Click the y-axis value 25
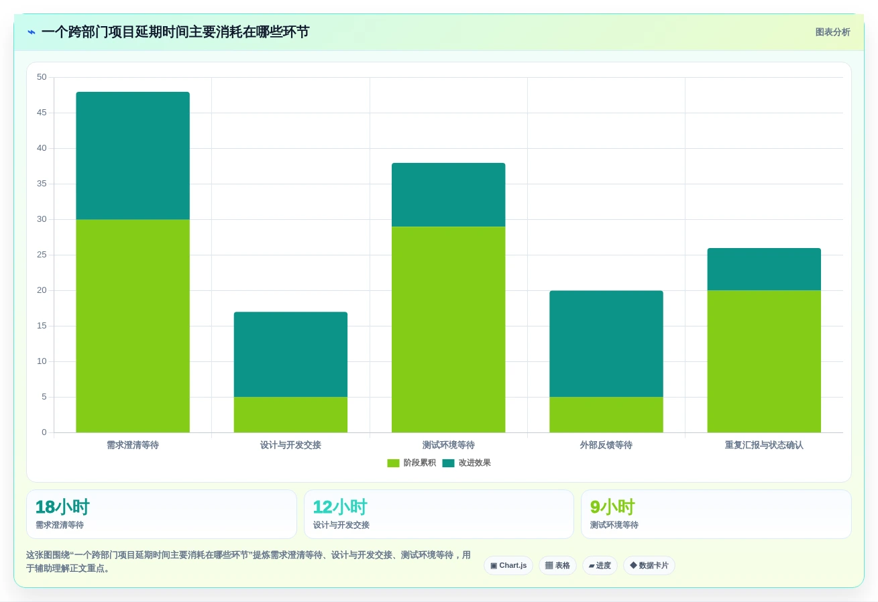Screen dimensions: 878x602 tap(42, 255)
